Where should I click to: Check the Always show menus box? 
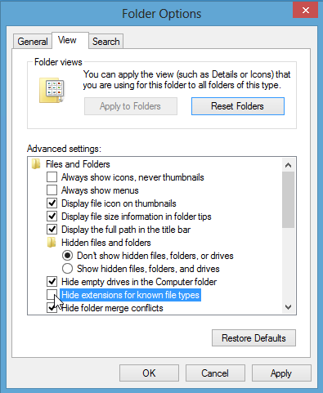52,190
